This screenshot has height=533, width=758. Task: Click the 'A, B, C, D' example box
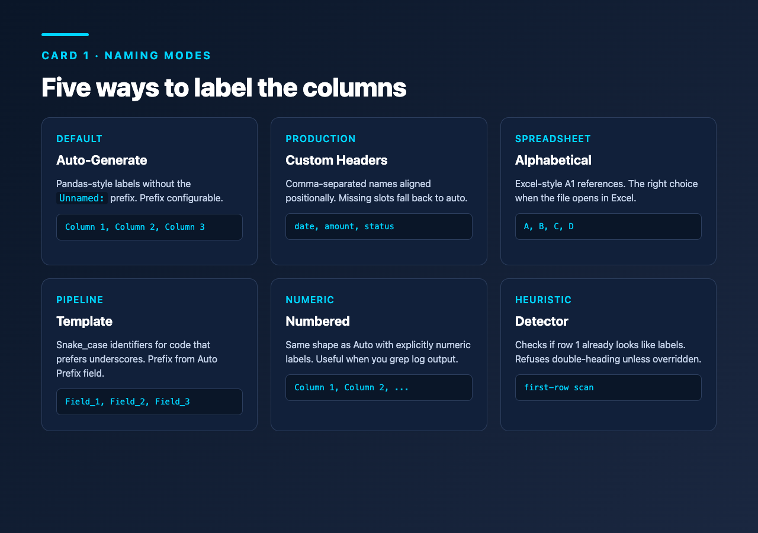click(x=608, y=226)
